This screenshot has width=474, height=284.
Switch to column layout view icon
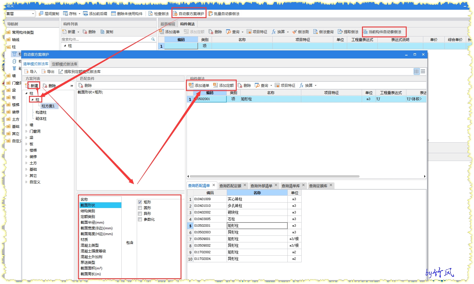(417, 71)
